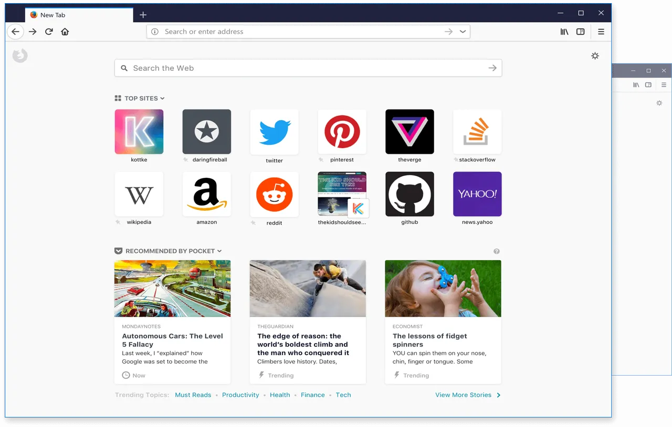Open the Library icon in front window

point(564,32)
